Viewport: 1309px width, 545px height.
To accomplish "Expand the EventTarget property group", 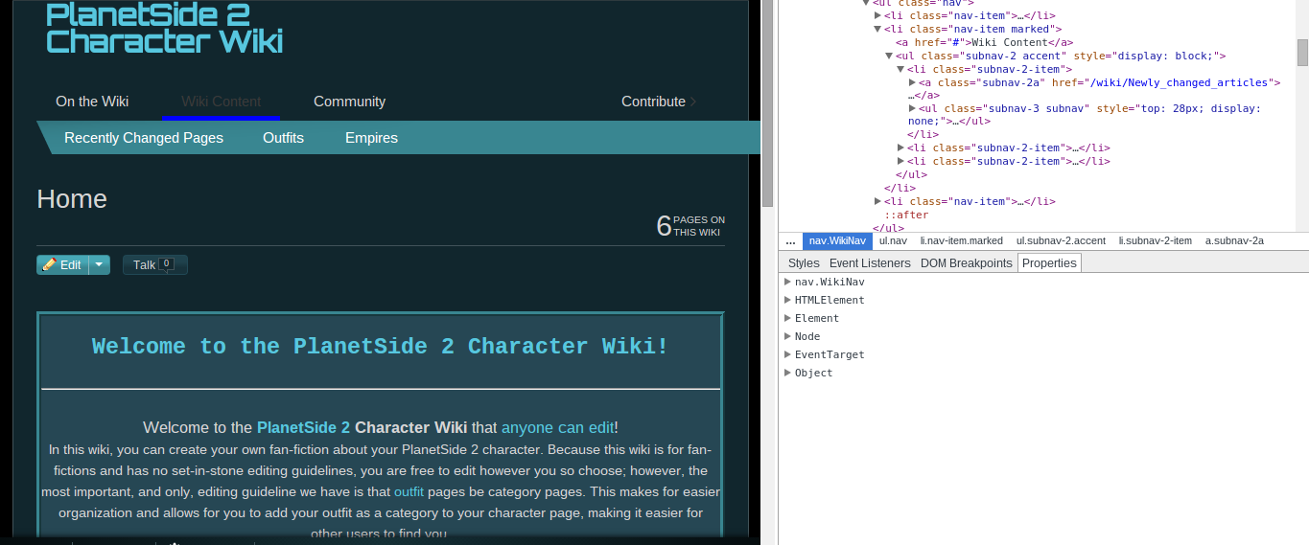I will (x=787, y=354).
